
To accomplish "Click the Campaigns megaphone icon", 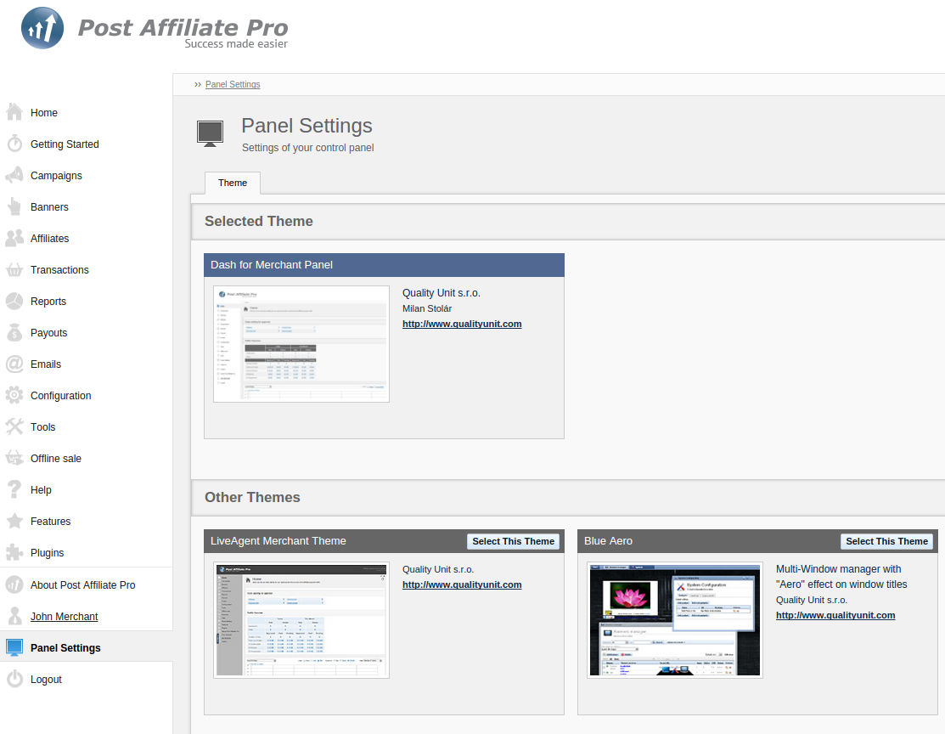I will click(14, 175).
